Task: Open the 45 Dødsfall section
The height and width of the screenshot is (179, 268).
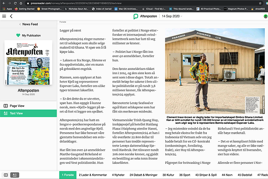Action: click(x=245, y=175)
